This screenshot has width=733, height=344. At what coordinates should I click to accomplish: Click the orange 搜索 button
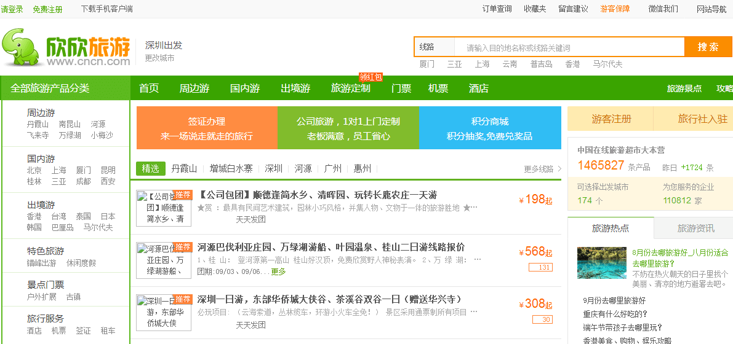(x=708, y=47)
